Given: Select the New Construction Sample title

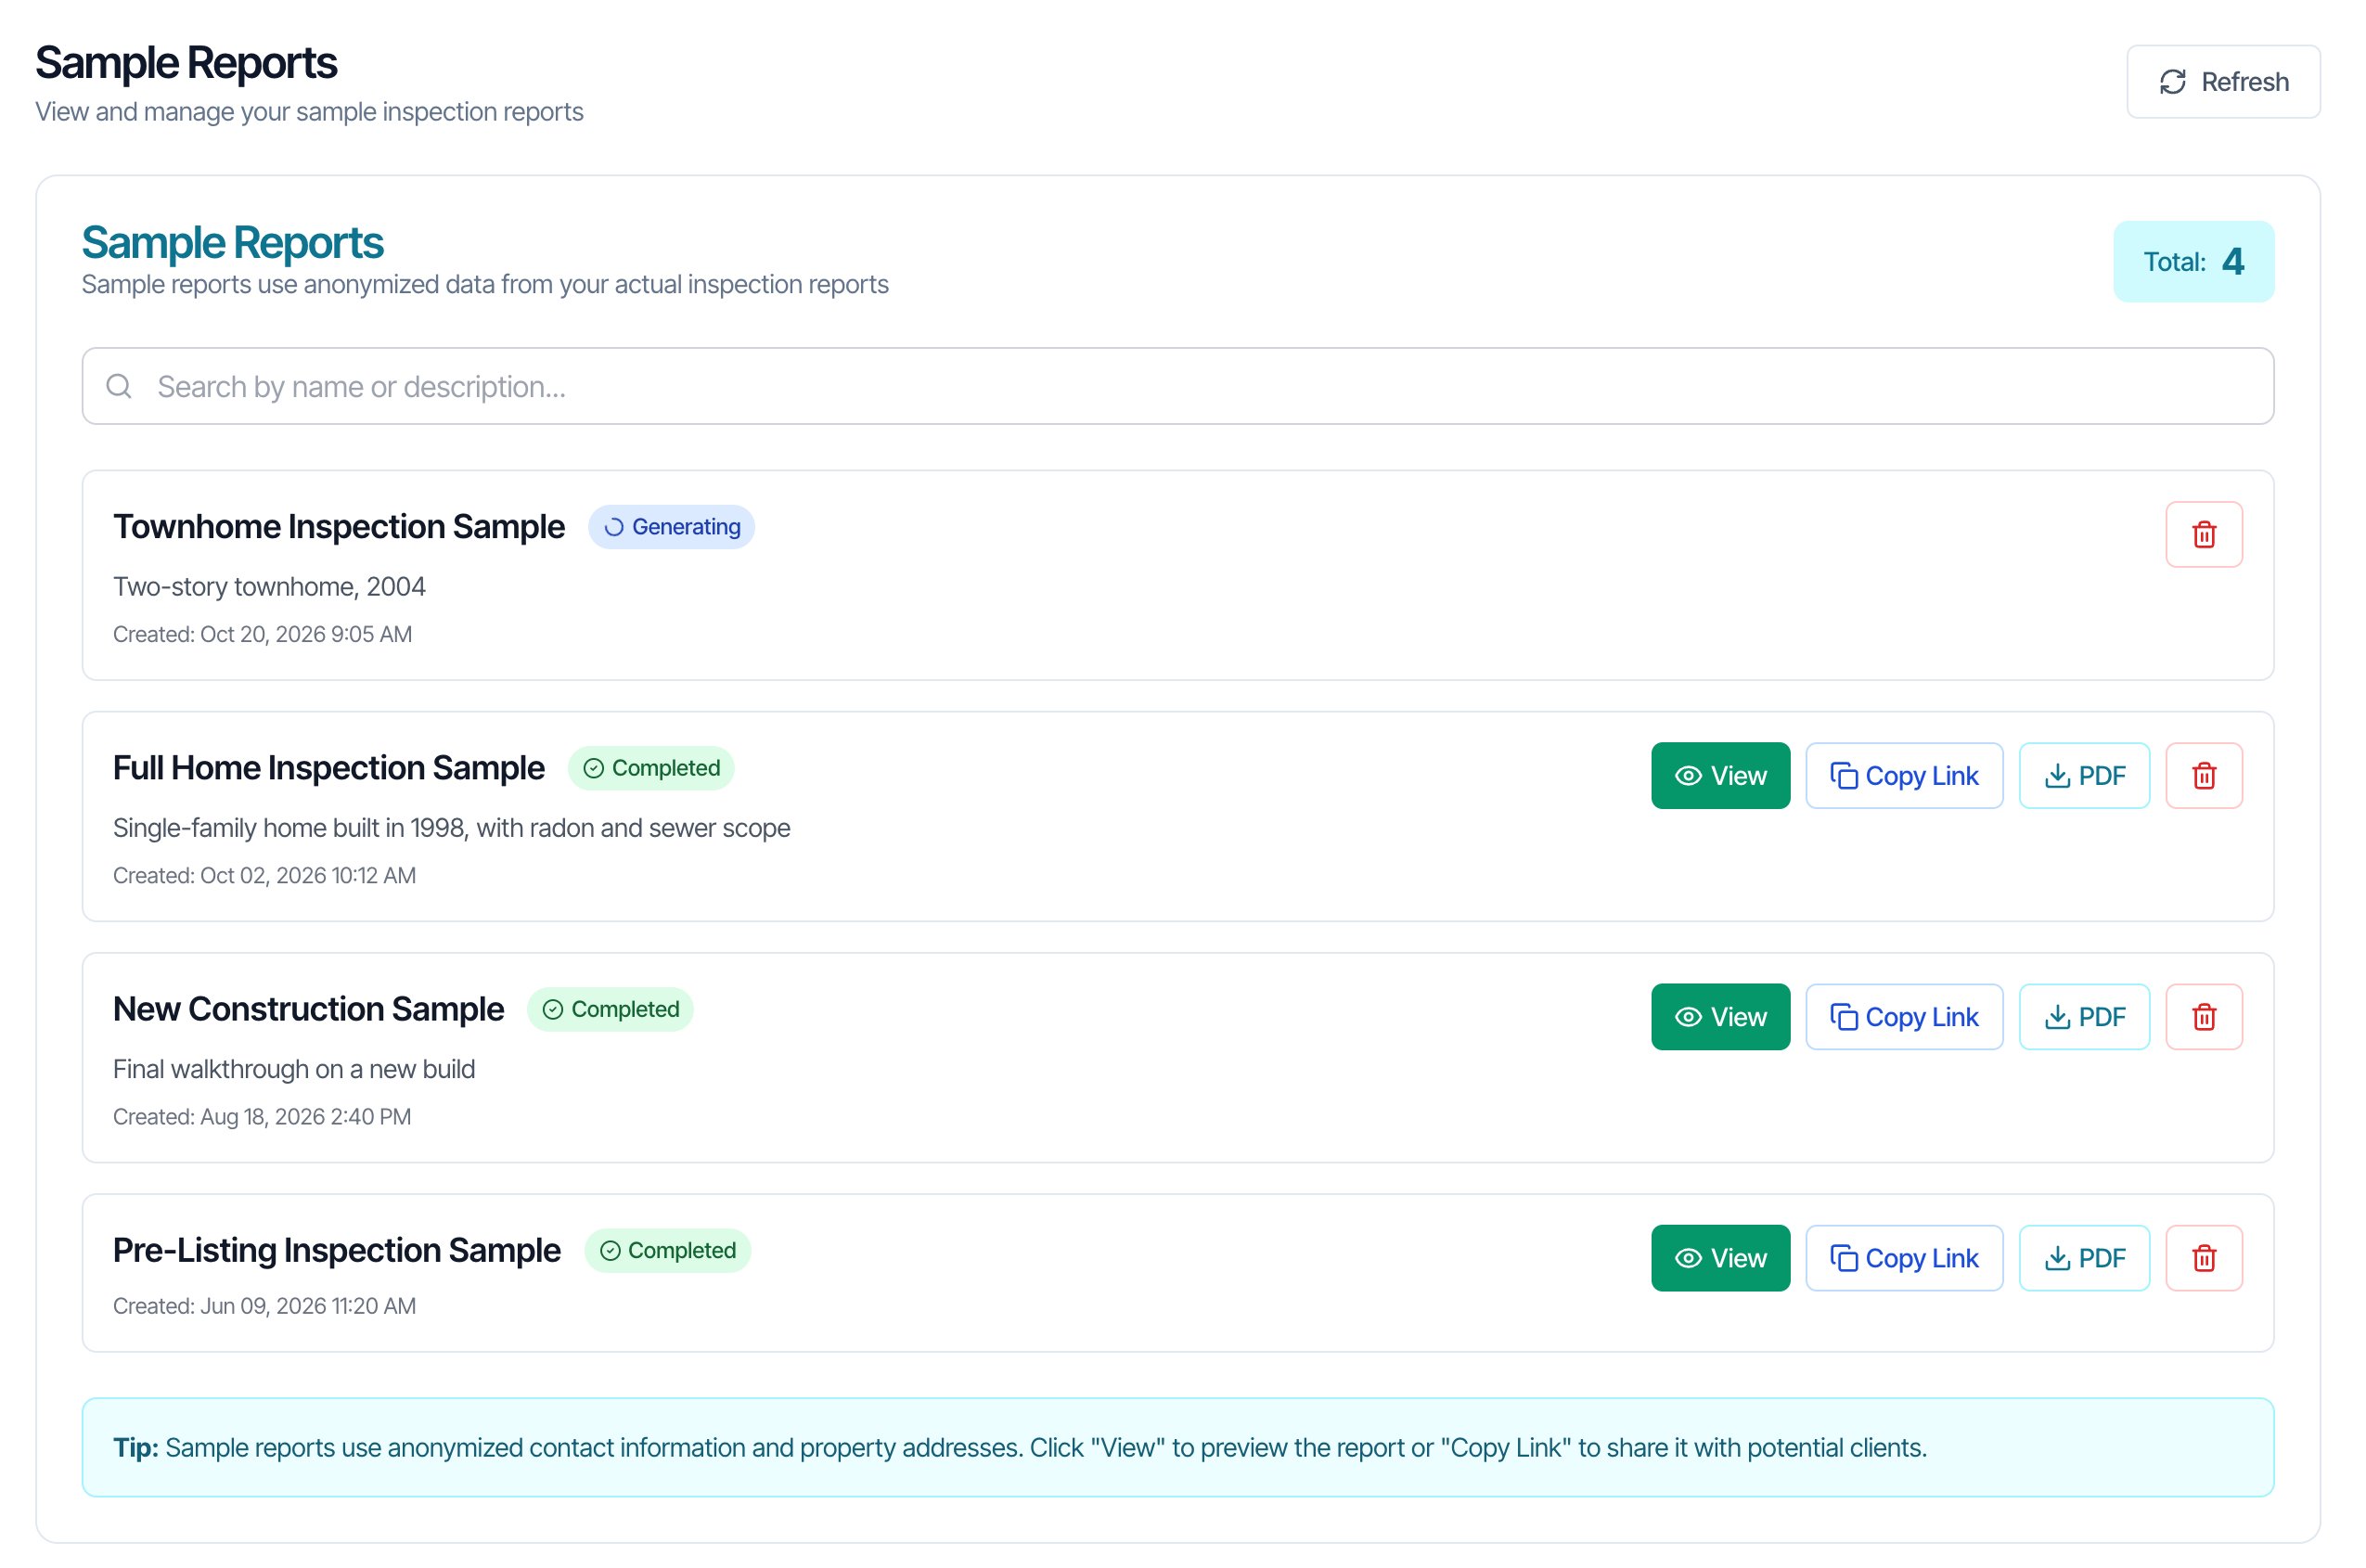Looking at the screenshot, I should pyautogui.click(x=308, y=1009).
